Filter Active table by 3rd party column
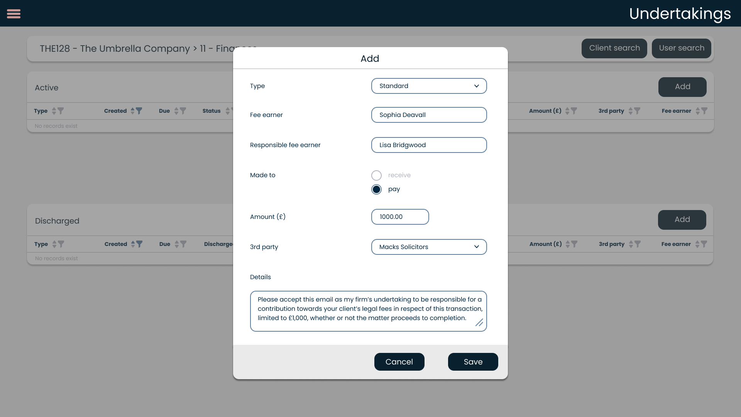This screenshot has height=417, width=741. click(x=637, y=111)
